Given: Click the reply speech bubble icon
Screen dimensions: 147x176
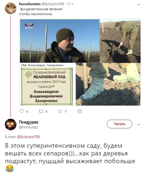Looking at the screenshot, I should (22, 111).
